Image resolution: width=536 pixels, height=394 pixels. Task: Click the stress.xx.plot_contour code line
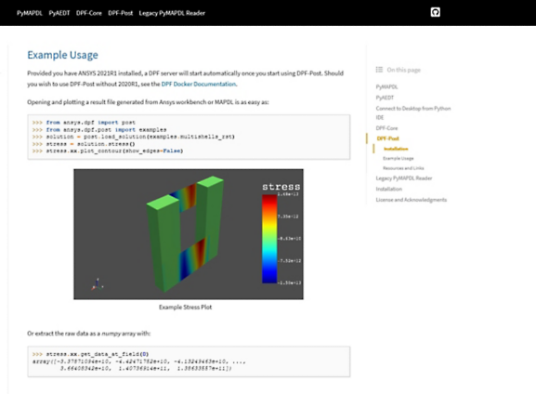[108, 151]
